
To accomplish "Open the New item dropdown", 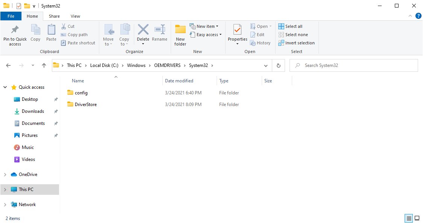I will point(204,26).
